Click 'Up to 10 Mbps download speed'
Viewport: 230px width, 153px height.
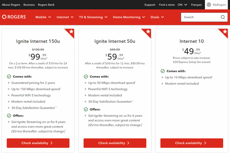(189, 77)
